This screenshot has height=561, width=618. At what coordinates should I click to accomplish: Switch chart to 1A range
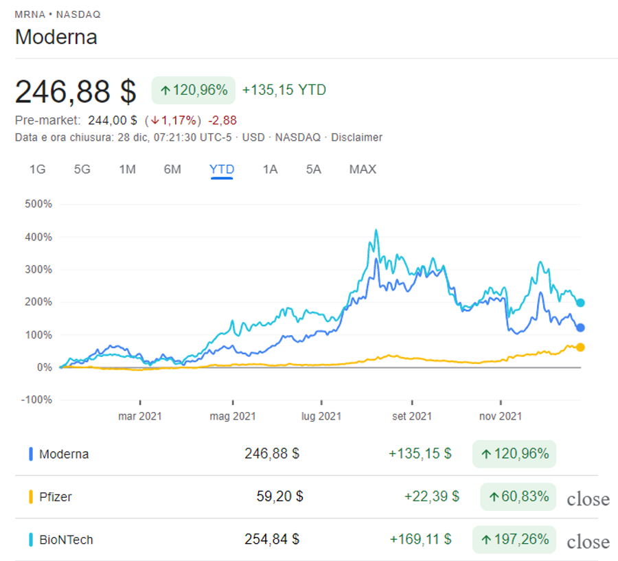(270, 170)
